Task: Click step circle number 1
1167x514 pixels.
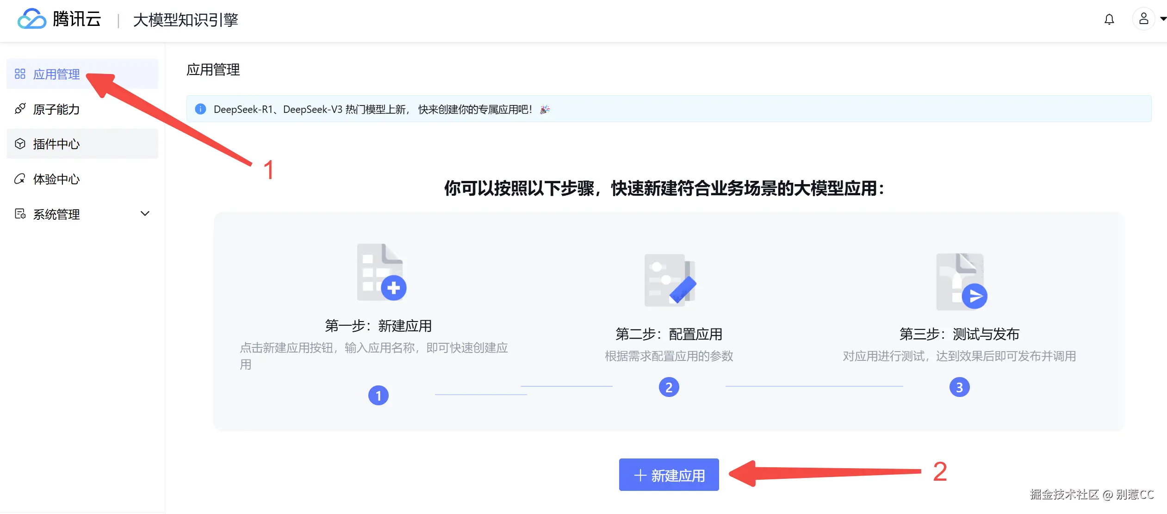Action: point(379,396)
